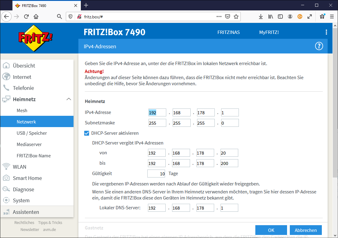Open the browser home page icon
The width and height of the screenshot is (338, 238).
click(x=36, y=16)
